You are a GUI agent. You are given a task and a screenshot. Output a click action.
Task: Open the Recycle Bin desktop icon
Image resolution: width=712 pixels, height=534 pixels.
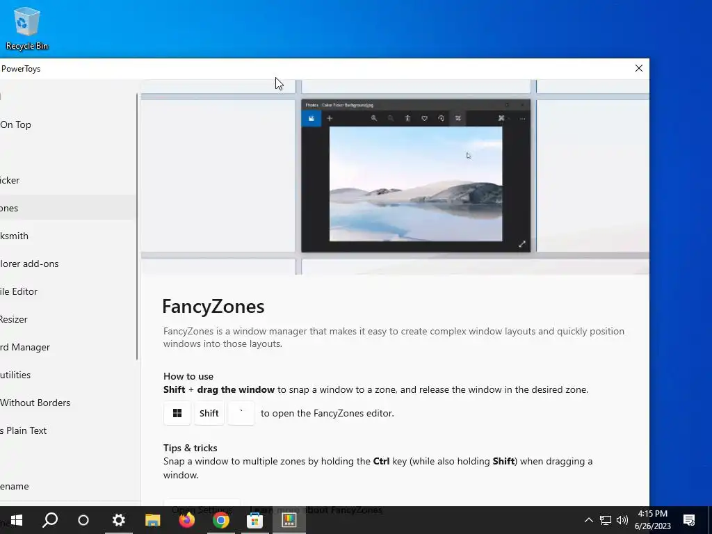[27, 28]
